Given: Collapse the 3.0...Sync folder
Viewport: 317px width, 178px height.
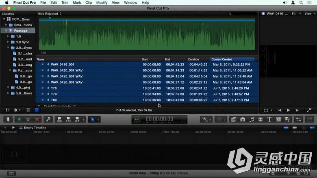Looking at the screenshot, I should pyautogui.click(x=8, y=47).
